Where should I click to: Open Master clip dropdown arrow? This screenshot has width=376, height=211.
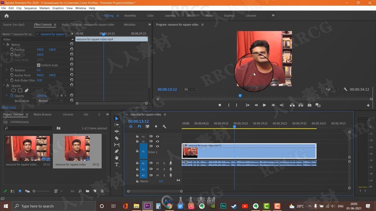(x=37, y=34)
